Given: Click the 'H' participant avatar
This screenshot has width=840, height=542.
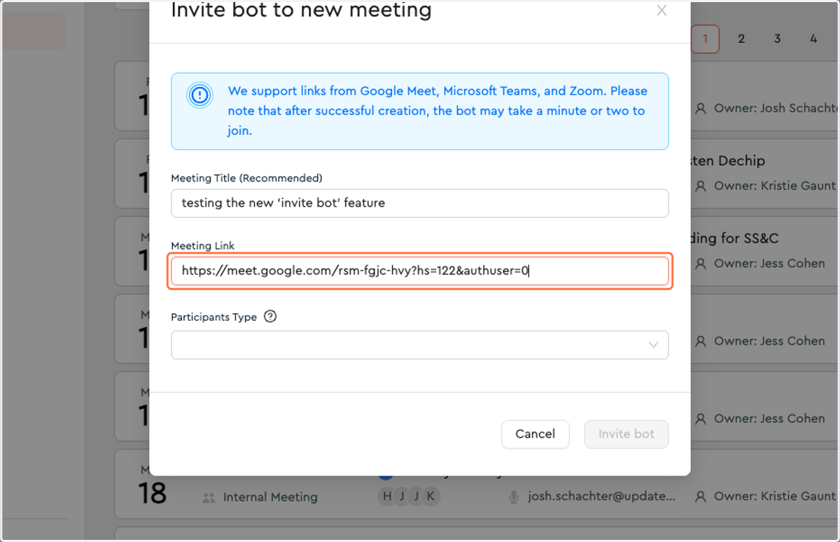Looking at the screenshot, I should tap(386, 496).
